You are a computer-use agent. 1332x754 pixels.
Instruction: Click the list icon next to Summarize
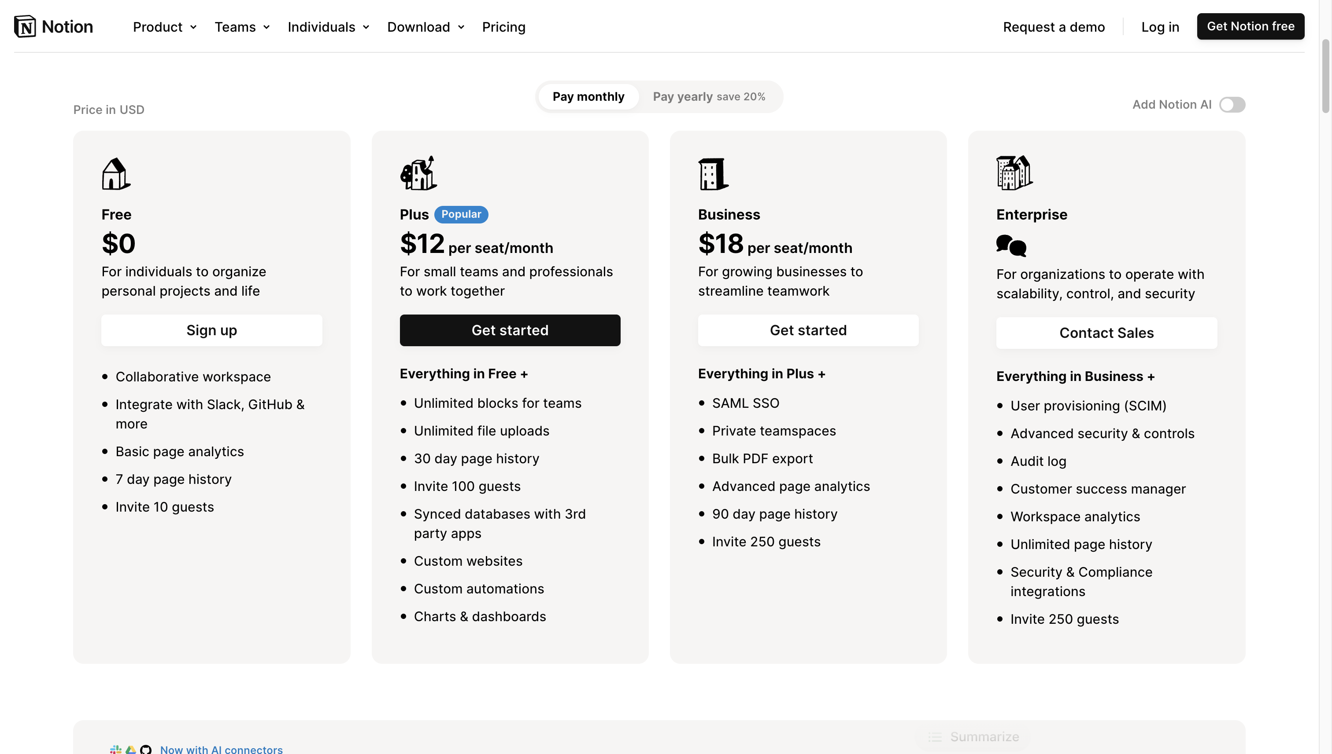click(x=936, y=736)
